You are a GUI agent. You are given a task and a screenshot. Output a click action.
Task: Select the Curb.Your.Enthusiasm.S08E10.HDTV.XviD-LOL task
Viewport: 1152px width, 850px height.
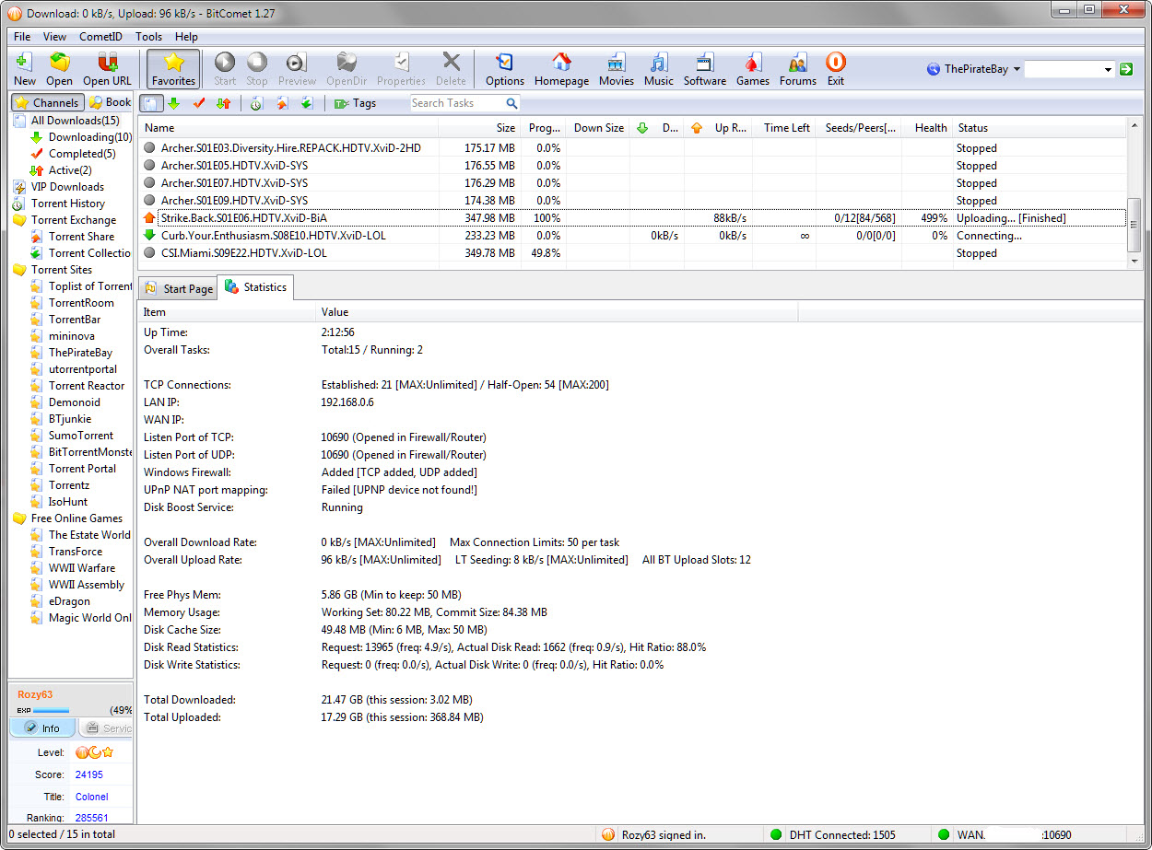point(632,236)
